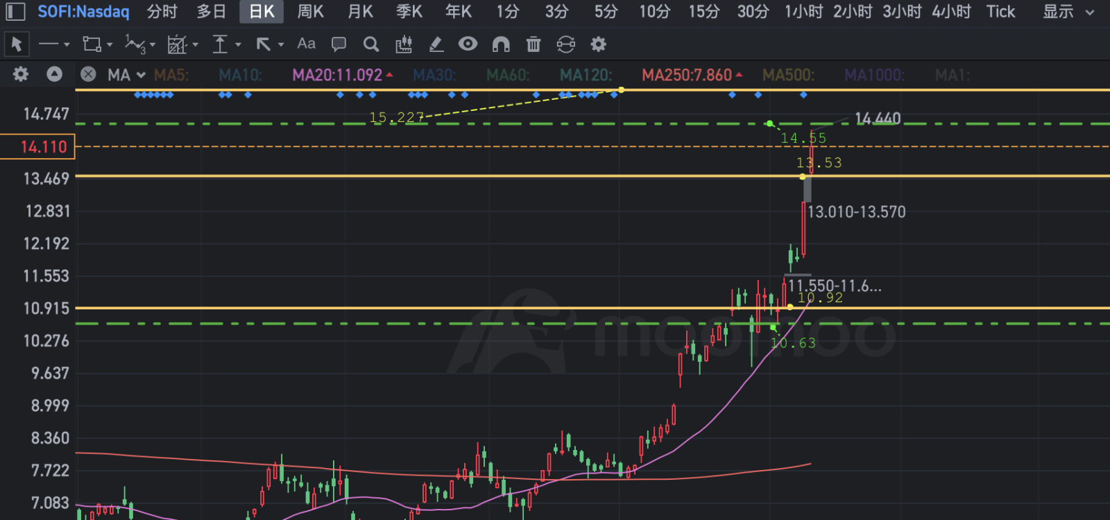Select the 1分 interval
1110x520 pixels.
[508, 12]
